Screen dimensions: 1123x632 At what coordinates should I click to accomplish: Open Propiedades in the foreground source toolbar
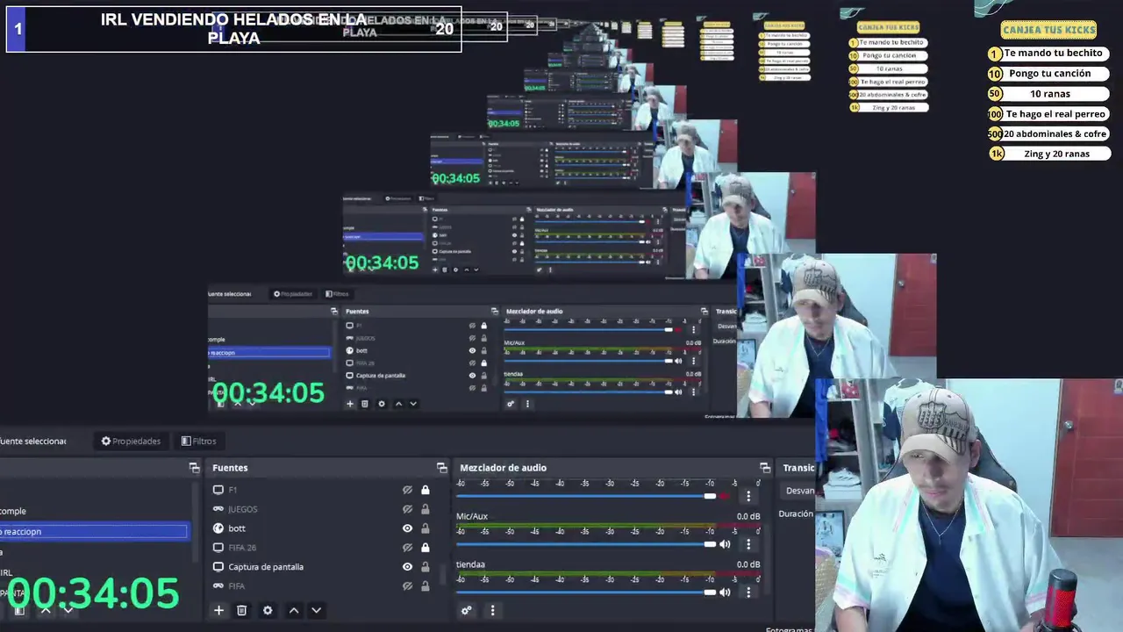(x=131, y=441)
